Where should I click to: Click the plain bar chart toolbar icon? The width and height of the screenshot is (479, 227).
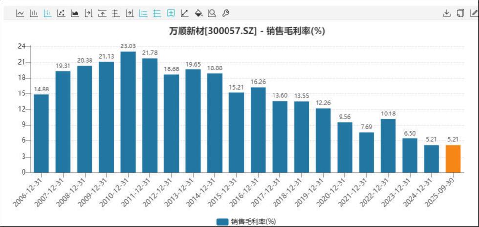tap(34, 13)
